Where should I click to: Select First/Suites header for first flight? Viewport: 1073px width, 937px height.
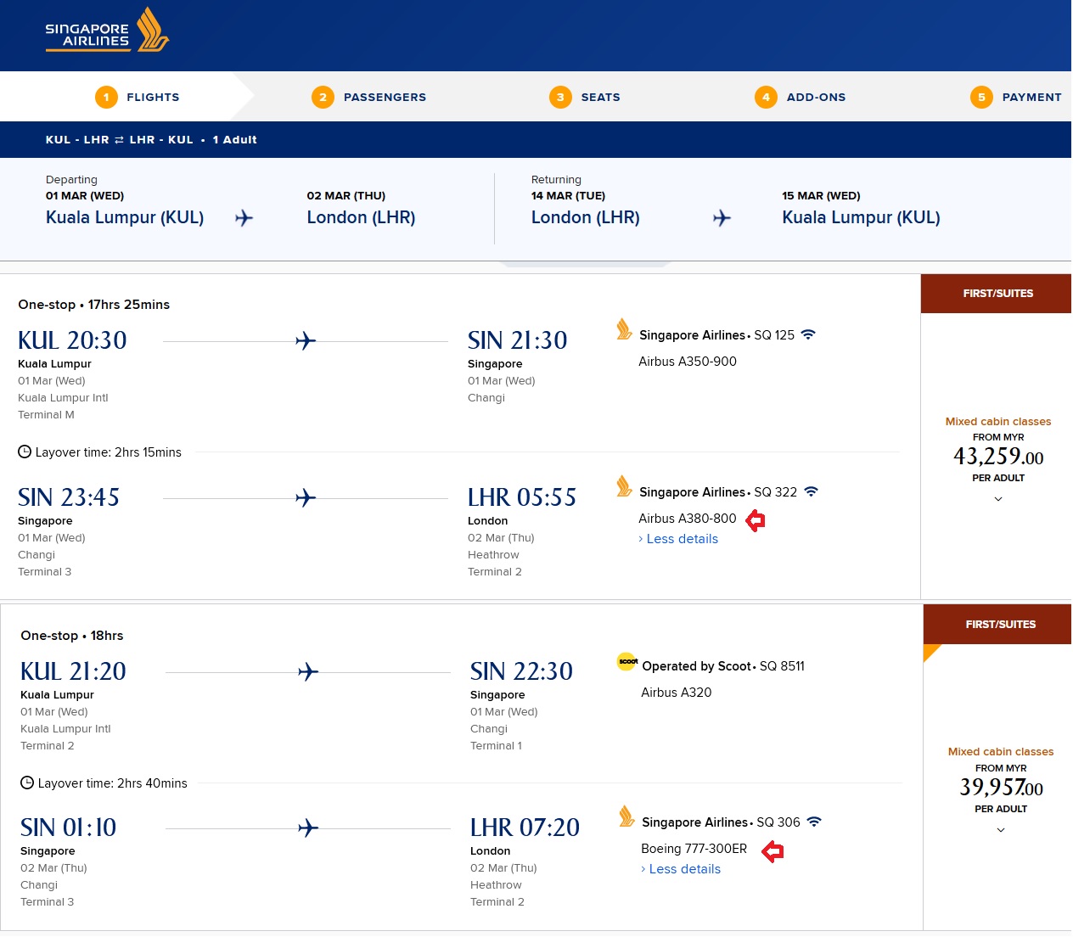997,294
